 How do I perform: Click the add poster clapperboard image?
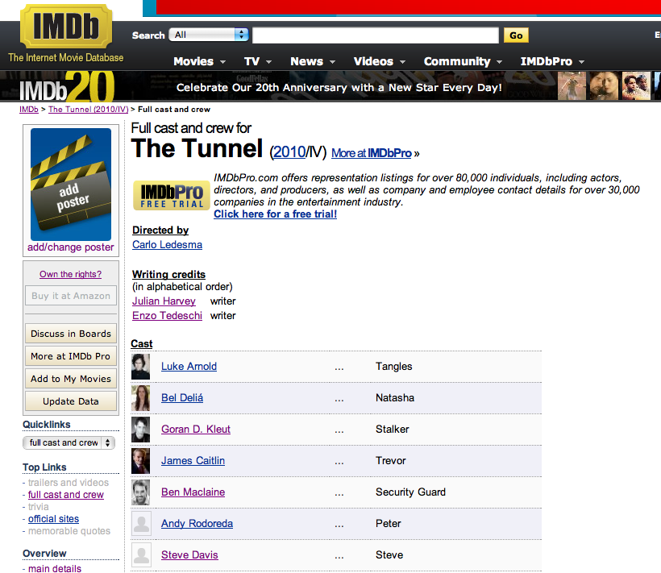71,184
